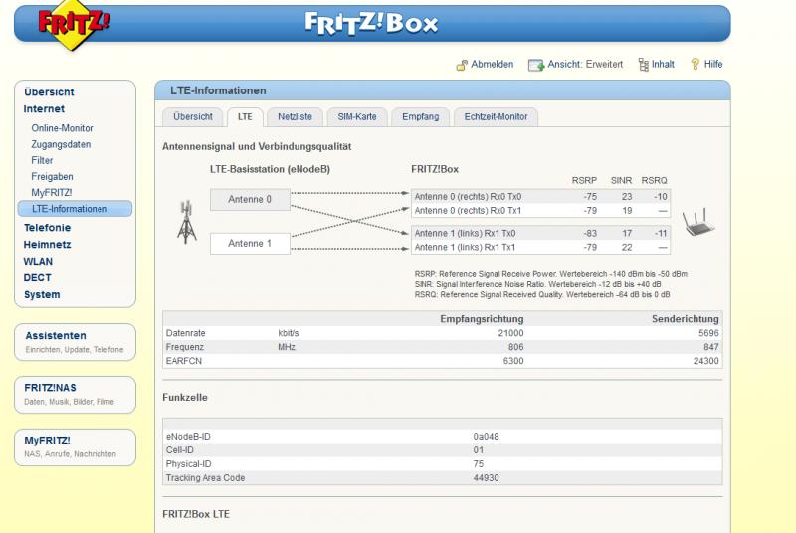Click row Antenne 0 (rechts) Rx0 Tx0
Image resolution: width=796 pixels, height=533 pixels.
pyautogui.click(x=540, y=197)
